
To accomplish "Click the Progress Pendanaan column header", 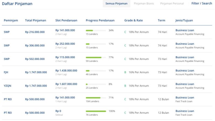I will point(100,20).
